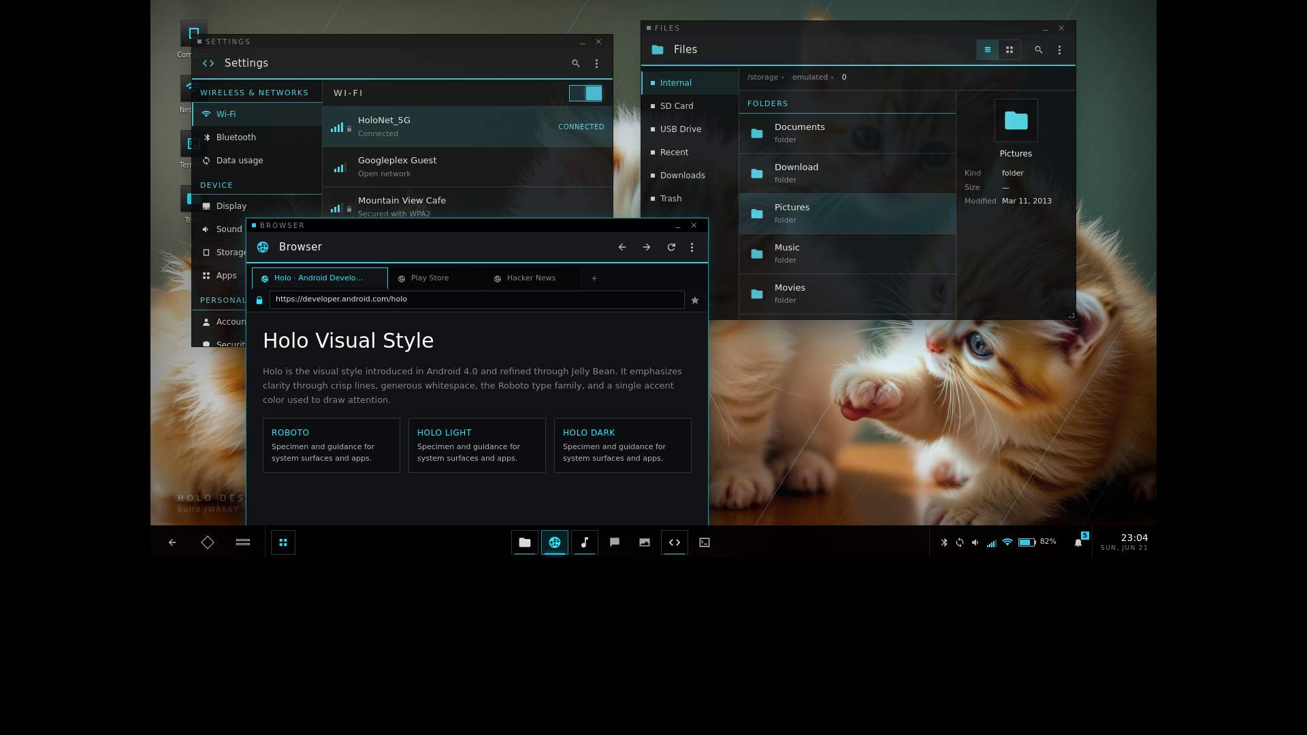Toggle the Wi-Fi switch off
The width and height of the screenshot is (1307, 735).
click(x=585, y=93)
